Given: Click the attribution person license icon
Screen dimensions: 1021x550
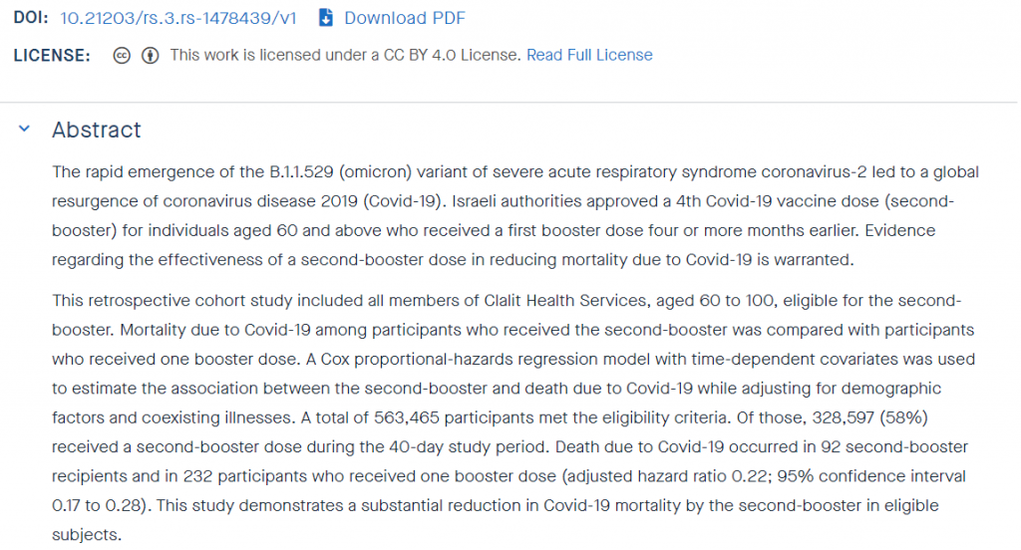Looking at the screenshot, I should tap(151, 56).
